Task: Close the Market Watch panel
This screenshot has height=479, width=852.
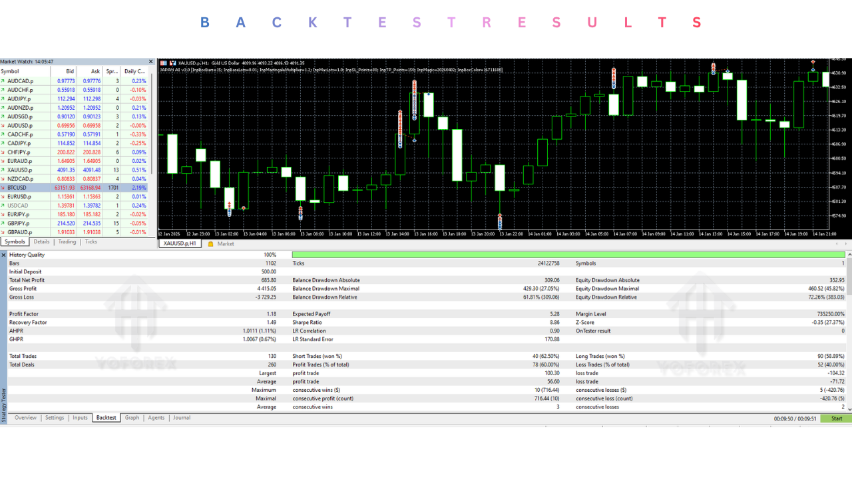Action: pyautogui.click(x=150, y=61)
